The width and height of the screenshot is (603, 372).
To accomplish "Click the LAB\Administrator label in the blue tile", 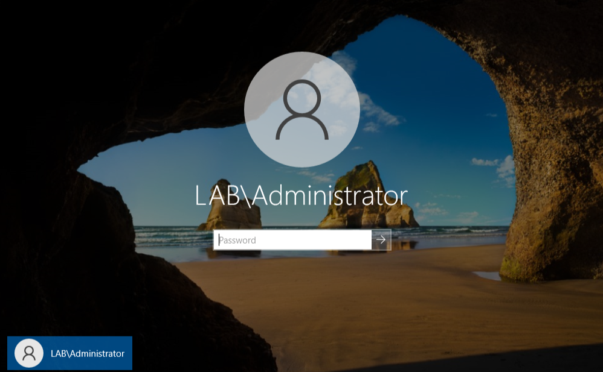I will 88,354.
